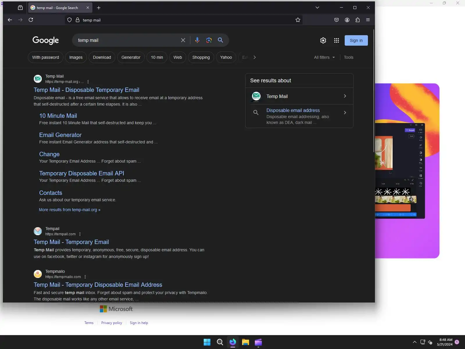Open Sign in help in background window

coord(139,323)
